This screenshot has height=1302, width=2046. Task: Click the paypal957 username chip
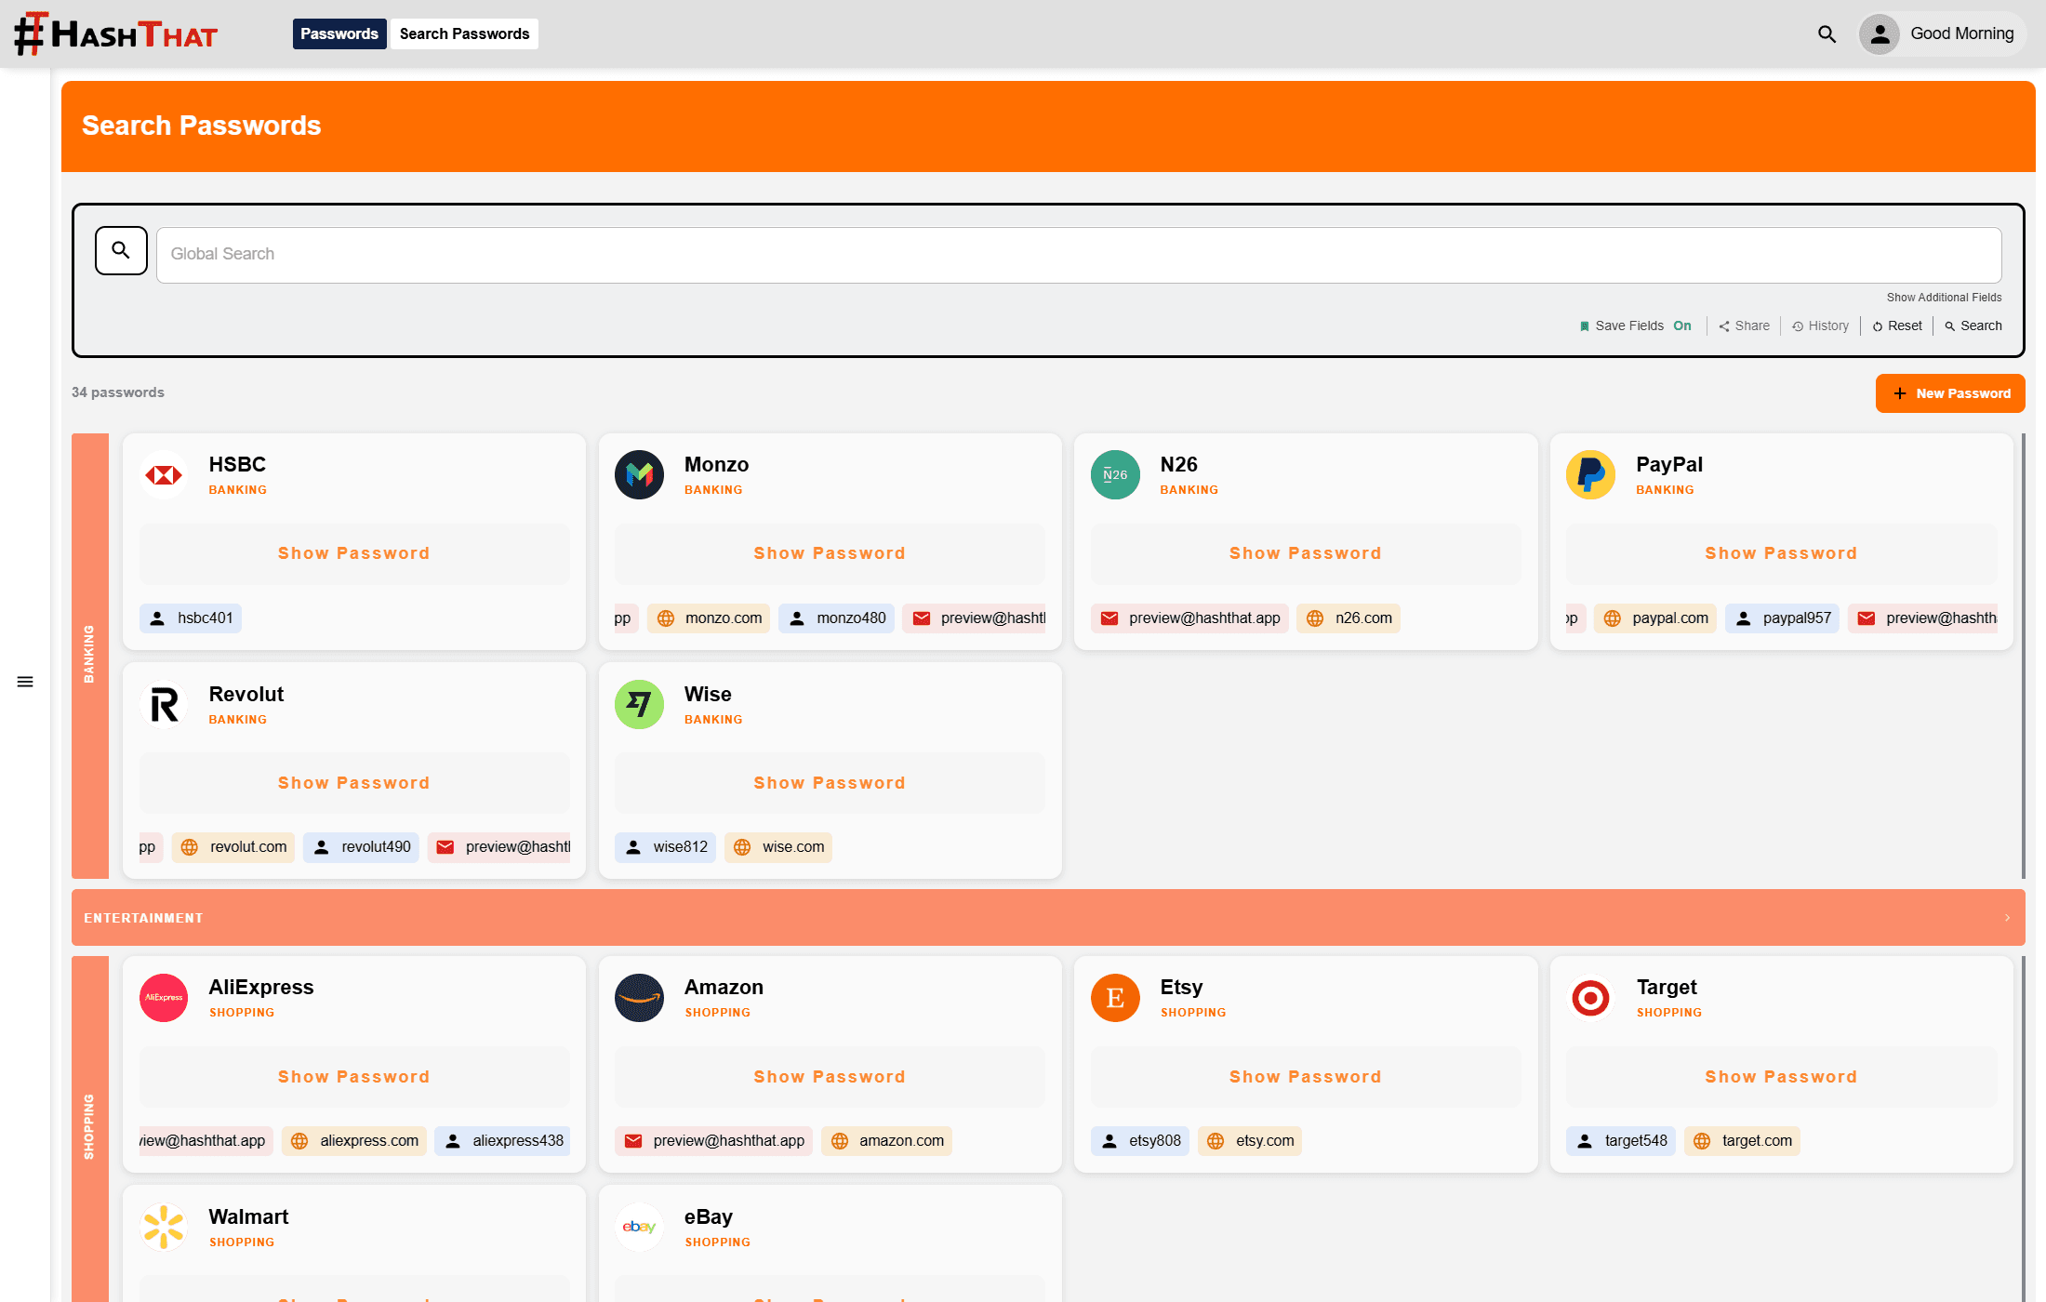coord(1782,618)
